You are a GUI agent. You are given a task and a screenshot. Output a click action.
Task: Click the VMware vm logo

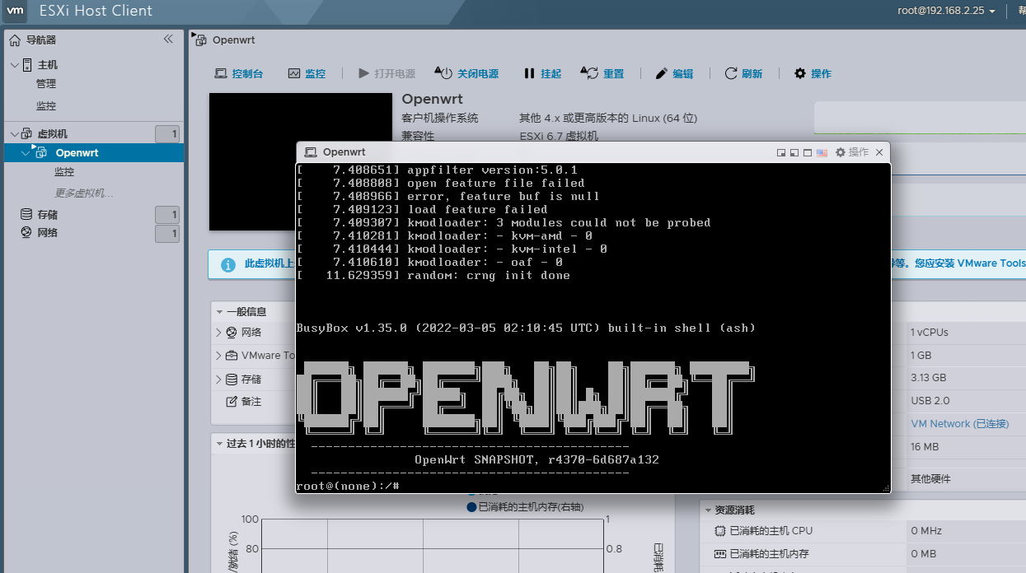(x=16, y=11)
